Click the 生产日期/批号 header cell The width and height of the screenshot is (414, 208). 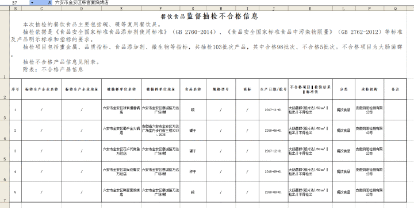point(274,89)
